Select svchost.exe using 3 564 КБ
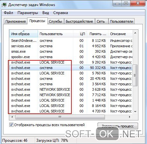147x144 pixels. (x=71, y=84)
